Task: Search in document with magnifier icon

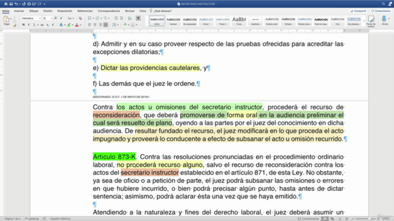Action: [x=383, y=4]
